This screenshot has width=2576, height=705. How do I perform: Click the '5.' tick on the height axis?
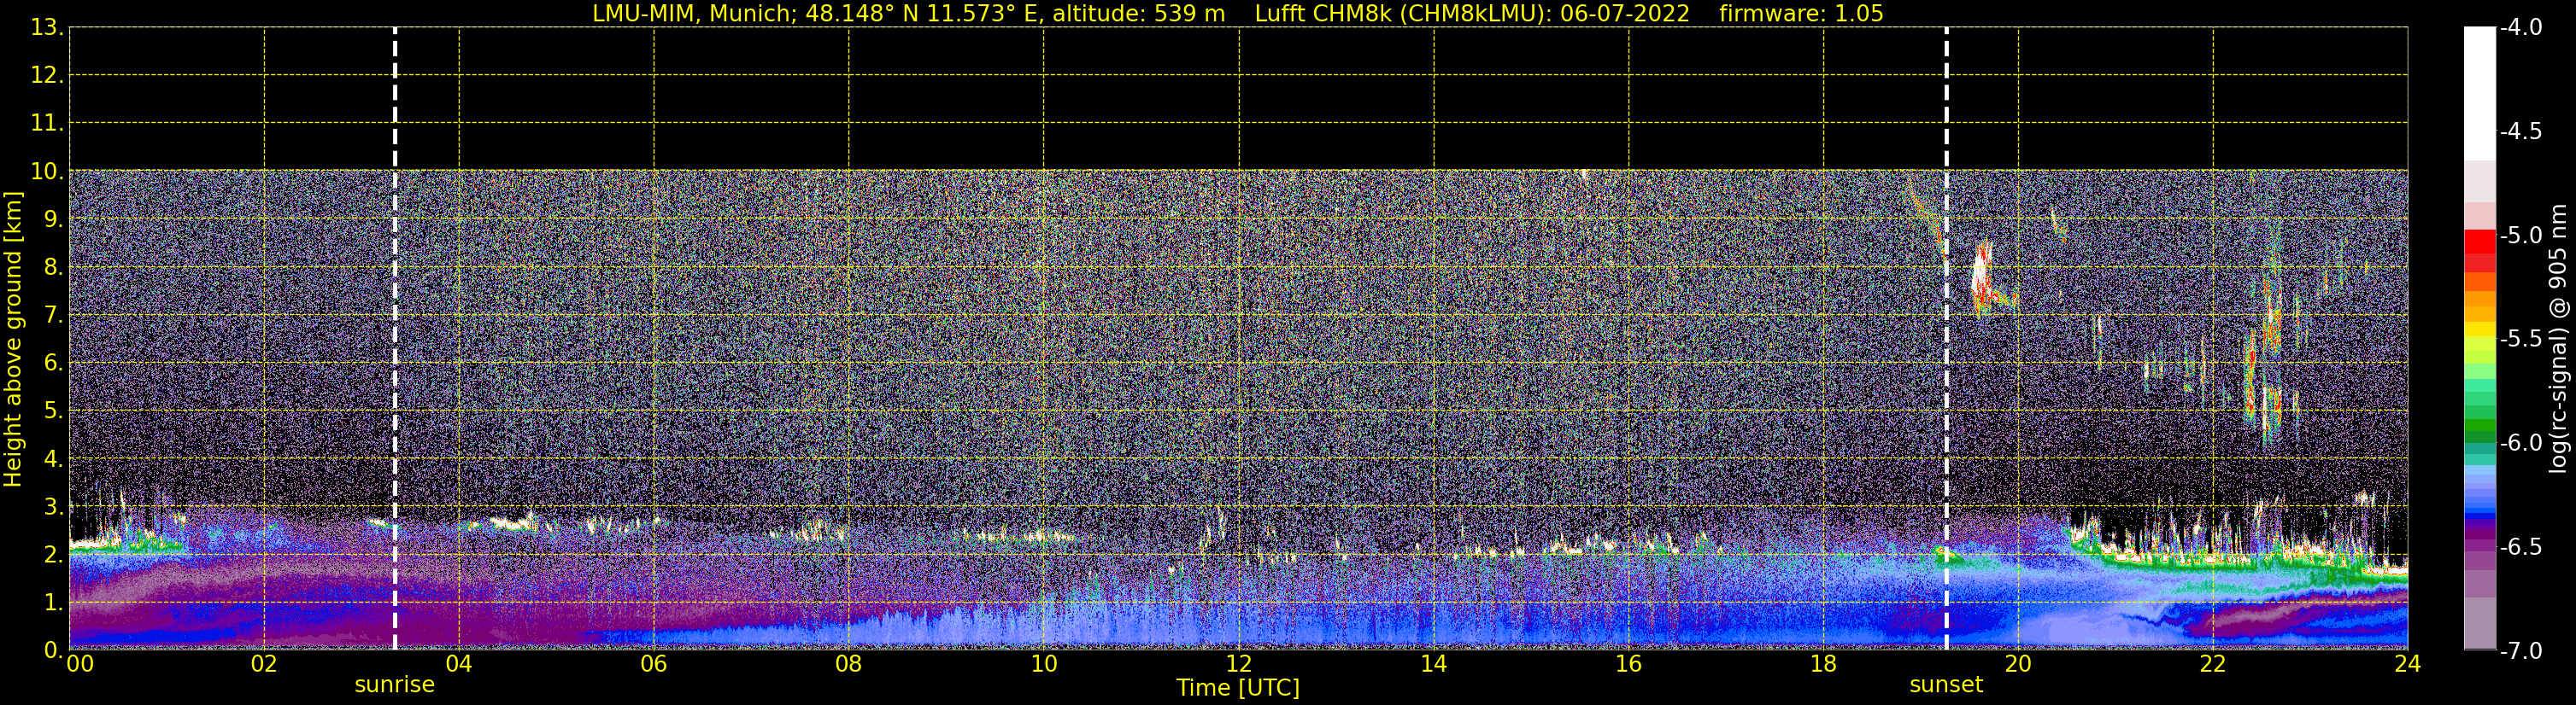52,411
